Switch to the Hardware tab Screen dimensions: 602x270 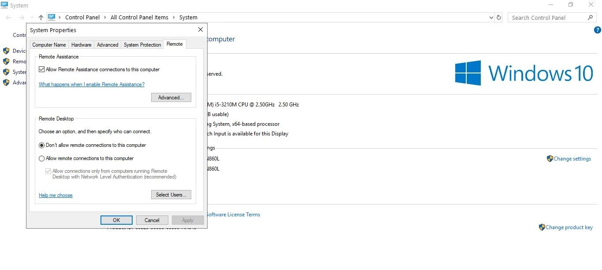tap(82, 45)
